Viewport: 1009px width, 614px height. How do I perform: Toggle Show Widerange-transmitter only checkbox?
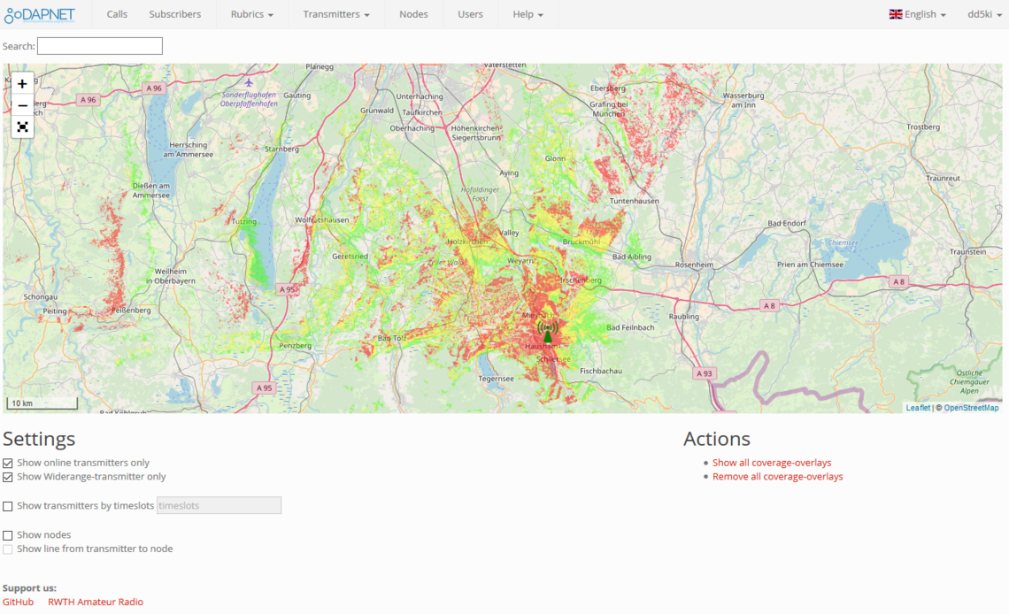8,477
